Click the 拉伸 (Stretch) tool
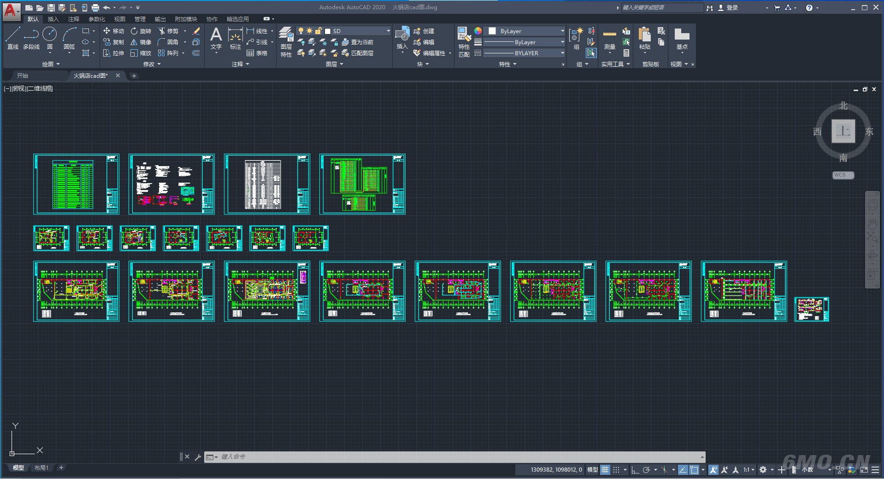Viewport: 884px width, 479px height. [114, 53]
